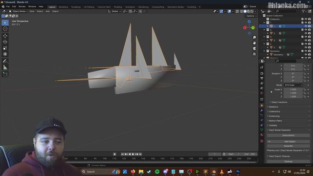Hide the selected object 1 via eye icon
This screenshot has width=313, height=176.
[x=306, y=26]
